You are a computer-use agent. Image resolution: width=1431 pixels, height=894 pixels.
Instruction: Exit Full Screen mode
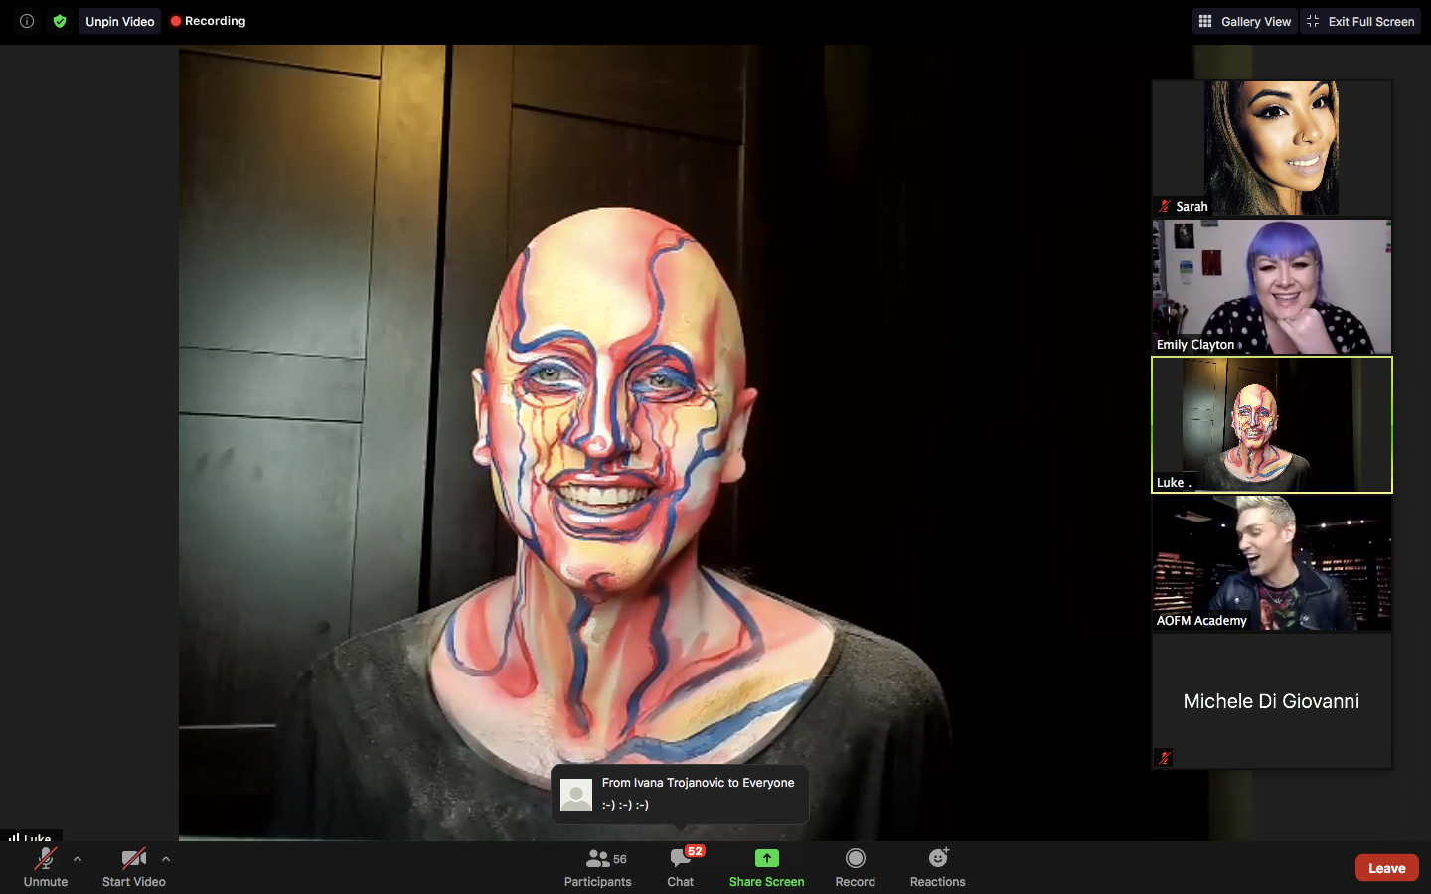click(1360, 21)
